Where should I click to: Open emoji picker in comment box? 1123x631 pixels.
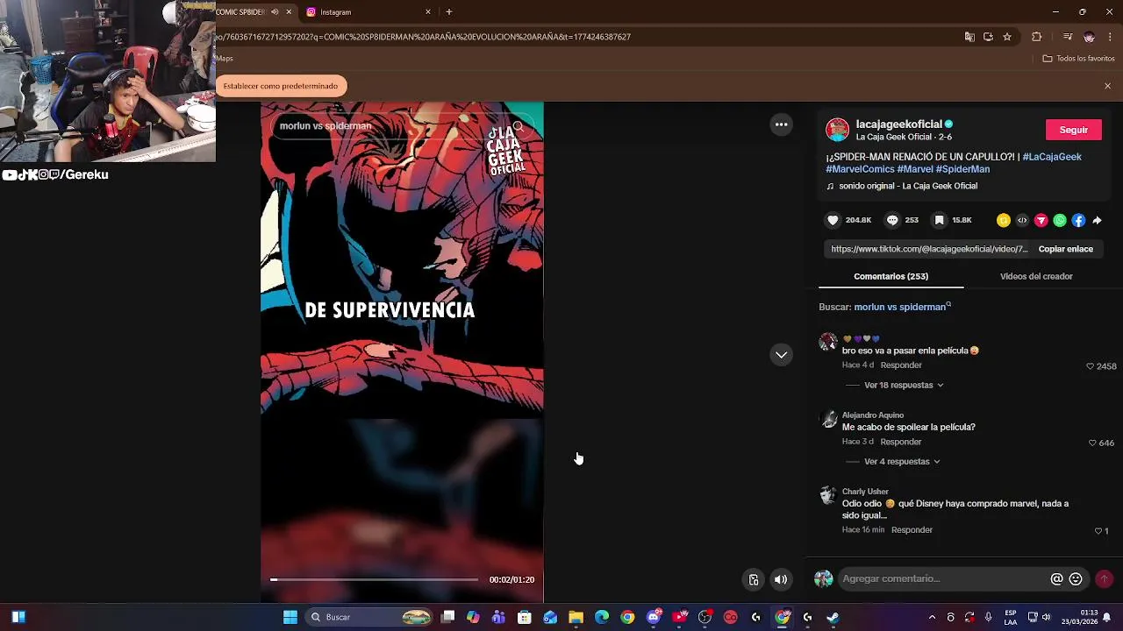1076,579
